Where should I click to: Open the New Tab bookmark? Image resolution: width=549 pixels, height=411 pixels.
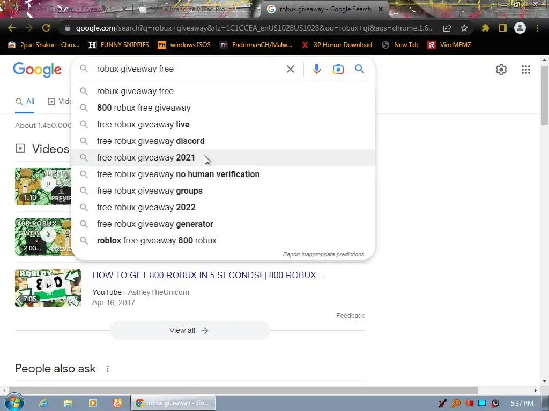[x=400, y=45]
